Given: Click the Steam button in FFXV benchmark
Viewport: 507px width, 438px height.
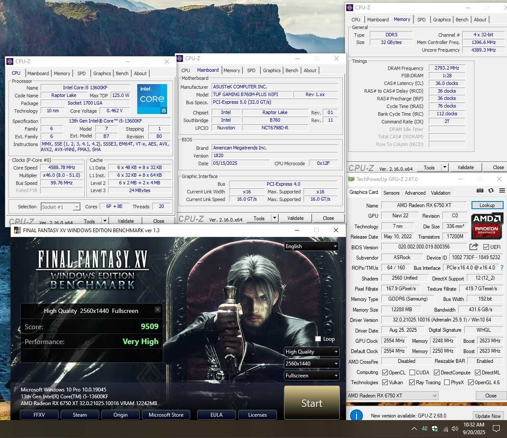Looking at the screenshot, I should [x=80, y=415].
